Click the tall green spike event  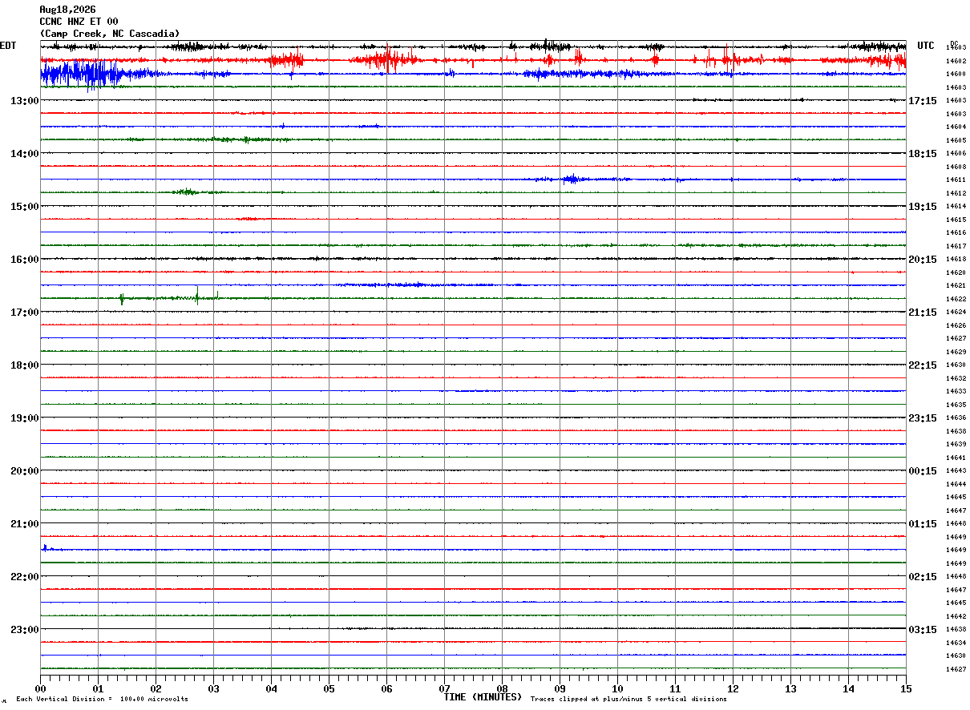pyautogui.click(x=197, y=295)
